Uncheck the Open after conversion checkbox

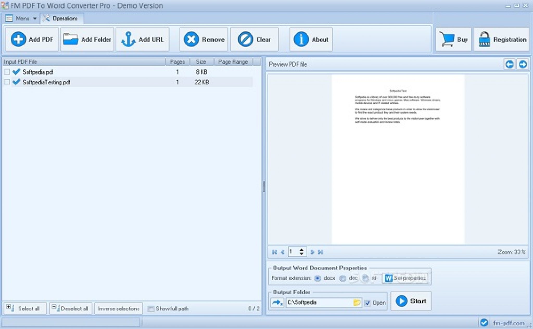click(367, 303)
